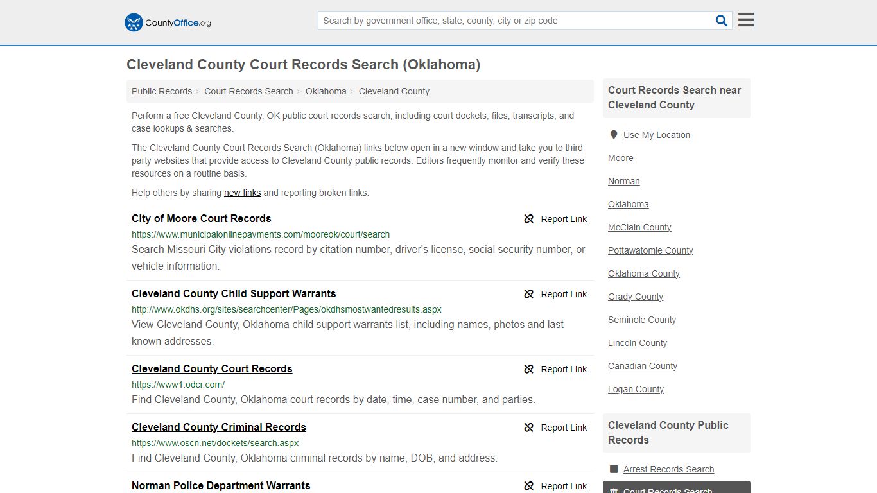Open Norman Police Department Warrants title
The height and width of the screenshot is (493, 877).
click(221, 485)
